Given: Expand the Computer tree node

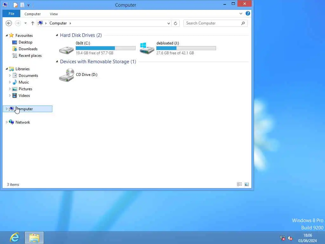Looking at the screenshot, I should point(7,109).
